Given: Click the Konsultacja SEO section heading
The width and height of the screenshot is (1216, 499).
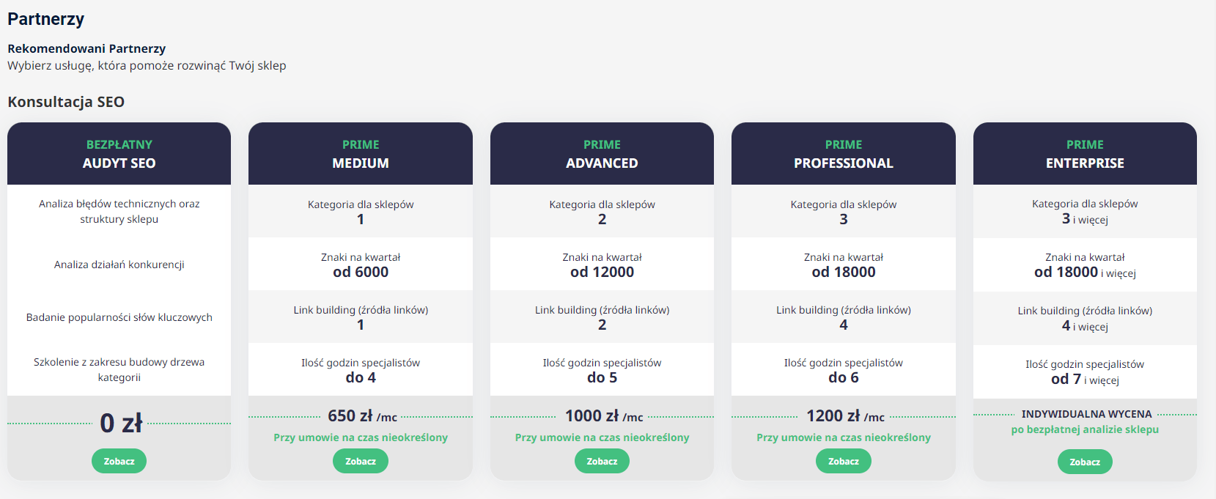Looking at the screenshot, I should click(66, 102).
